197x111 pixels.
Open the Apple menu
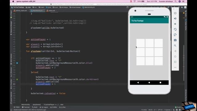13,1
